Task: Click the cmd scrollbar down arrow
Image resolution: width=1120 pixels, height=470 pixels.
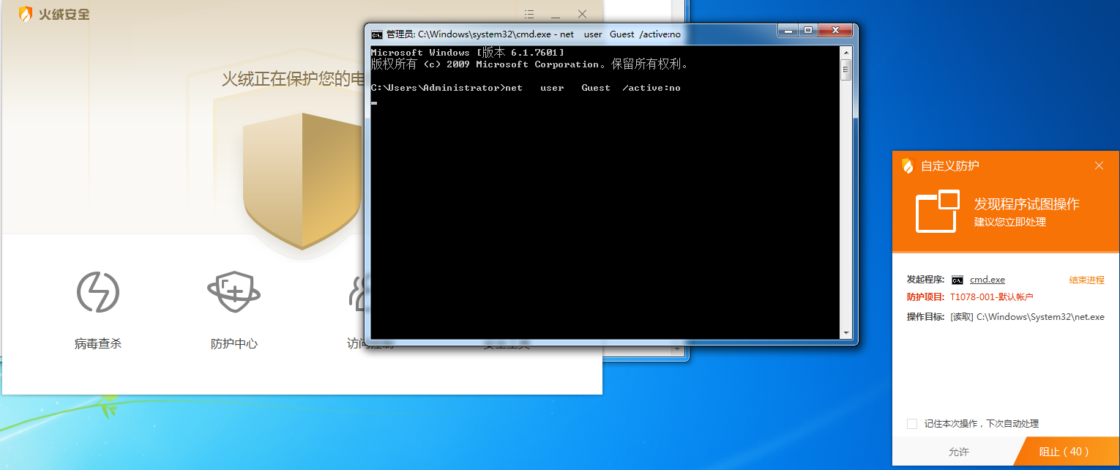Action: coord(845,332)
